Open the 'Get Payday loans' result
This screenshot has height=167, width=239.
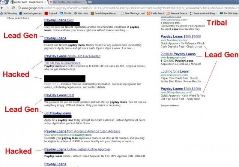pyautogui.click(x=57, y=113)
